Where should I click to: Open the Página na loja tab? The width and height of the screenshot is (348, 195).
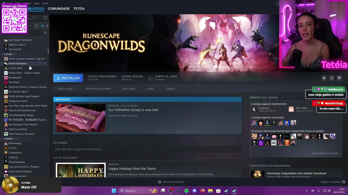(65, 89)
